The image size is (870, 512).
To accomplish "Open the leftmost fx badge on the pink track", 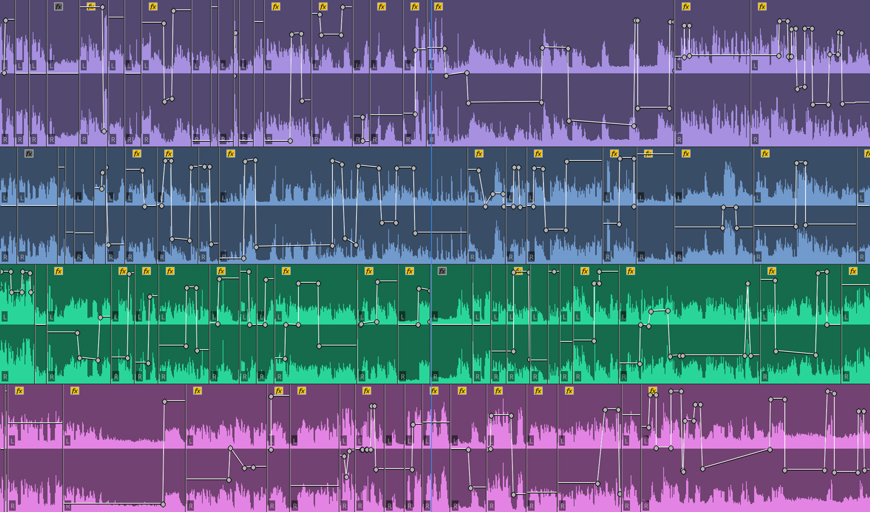I will pos(19,391).
